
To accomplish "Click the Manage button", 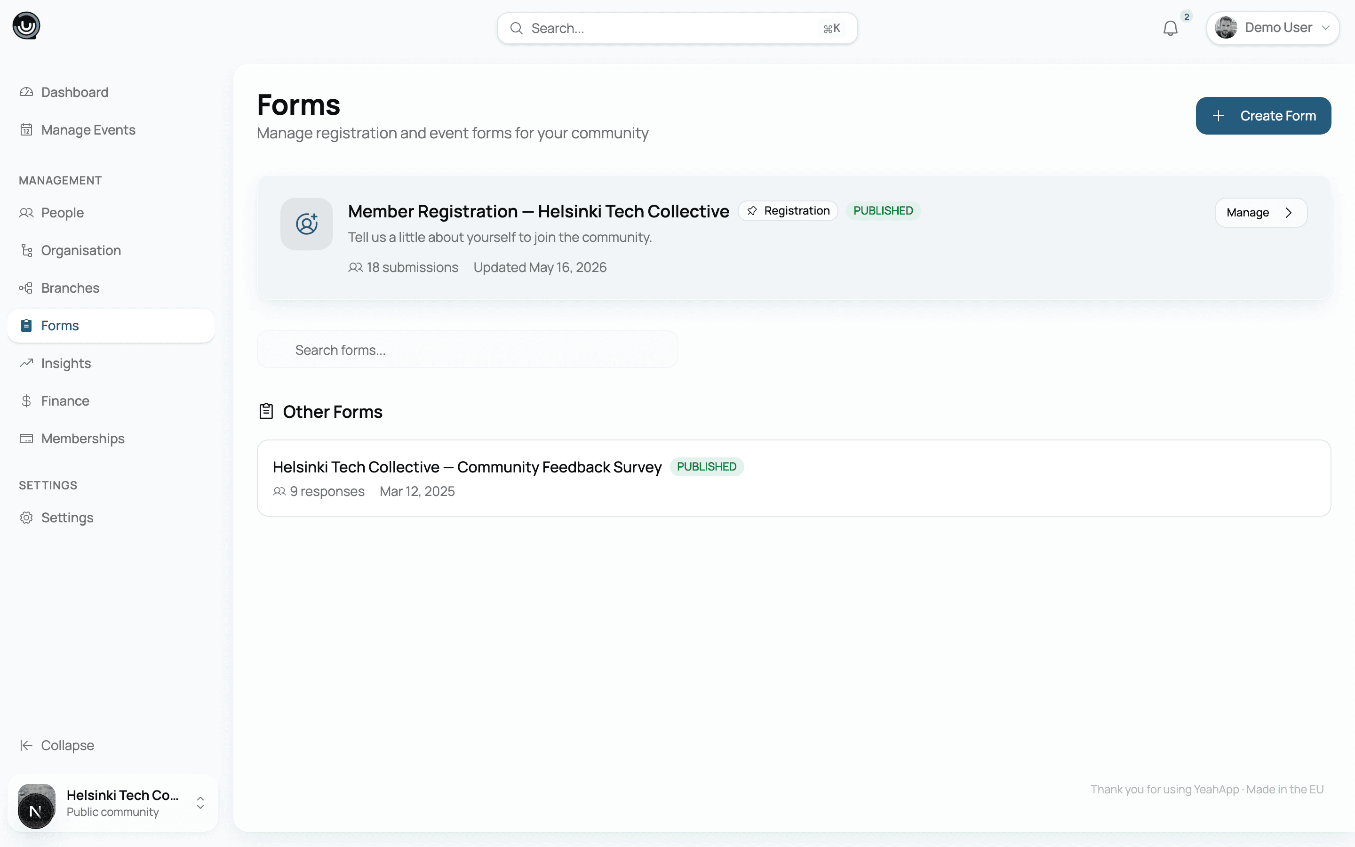I will click(1261, 212).
